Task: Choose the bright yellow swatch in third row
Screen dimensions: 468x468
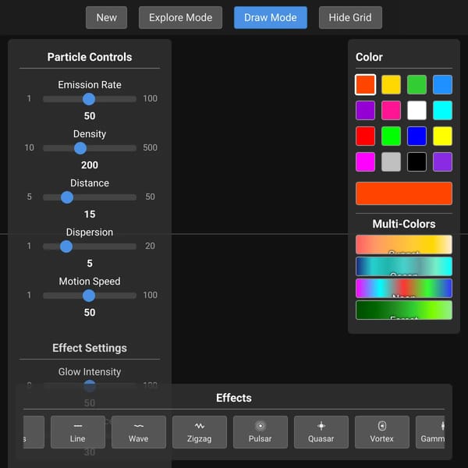Action: pos(442,136)
